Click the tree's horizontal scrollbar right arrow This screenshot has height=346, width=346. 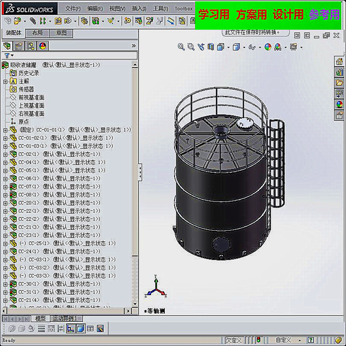(128, 311)
